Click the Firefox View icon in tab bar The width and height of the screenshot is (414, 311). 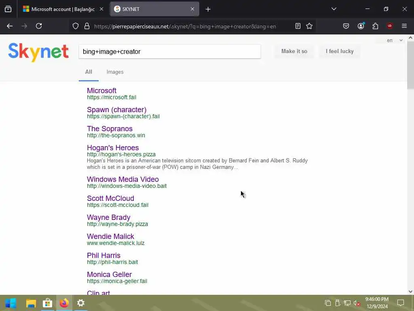click(x=8, y=9)
